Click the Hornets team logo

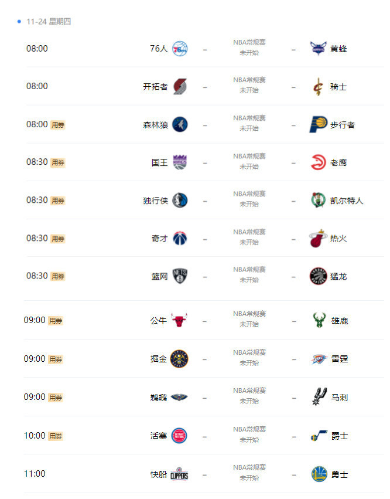pos(318,49)
